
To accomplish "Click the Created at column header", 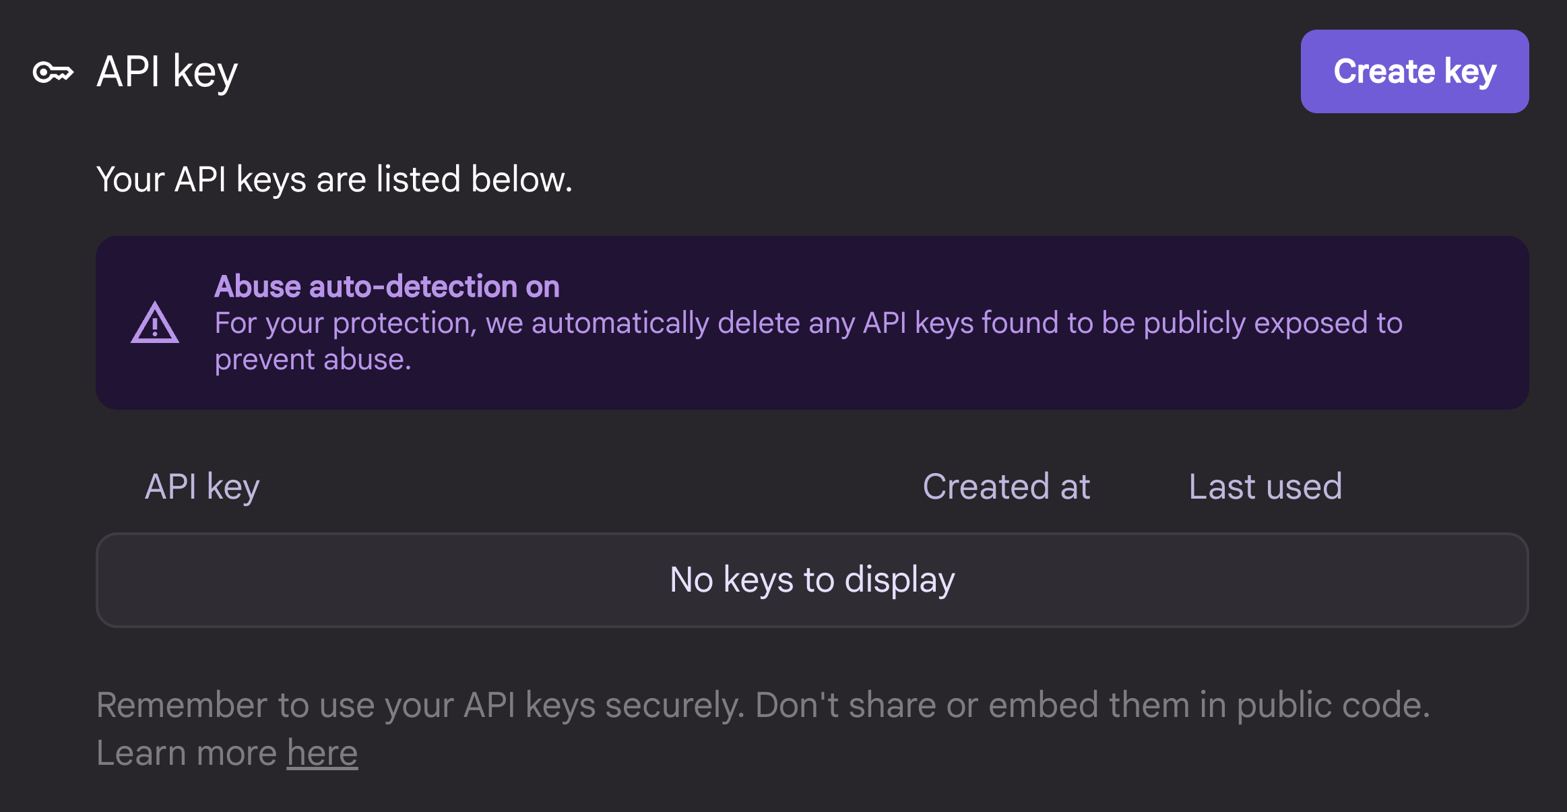I will 1006,487.
